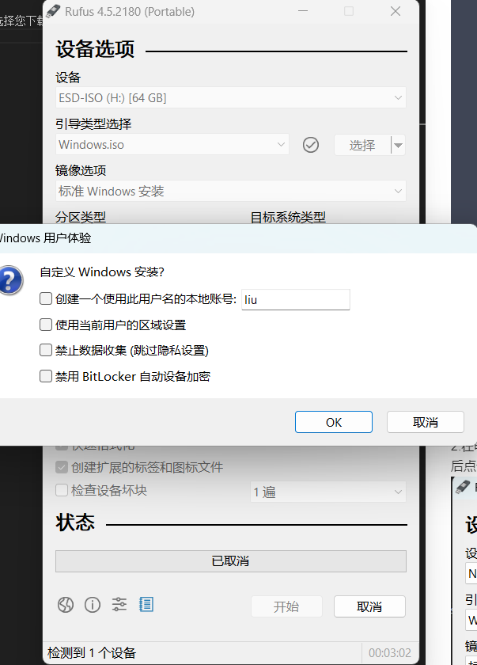This screenshot has width=477, height=665.
Task: Show the log list icon
Action: pyautogui.click(x=146, y=604)
